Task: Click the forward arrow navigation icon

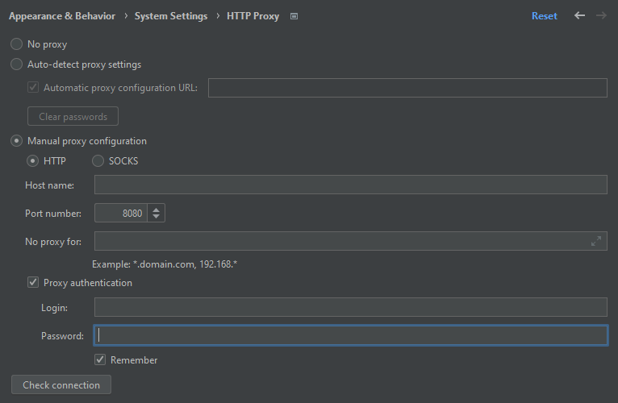Action: (x=601, y=15)
